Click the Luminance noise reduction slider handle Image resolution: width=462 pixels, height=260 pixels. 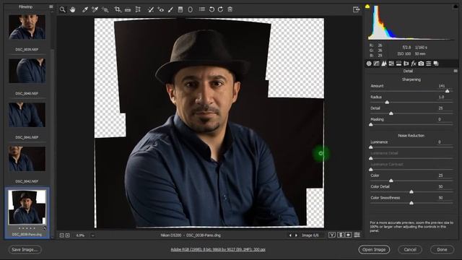click(371, 147)
